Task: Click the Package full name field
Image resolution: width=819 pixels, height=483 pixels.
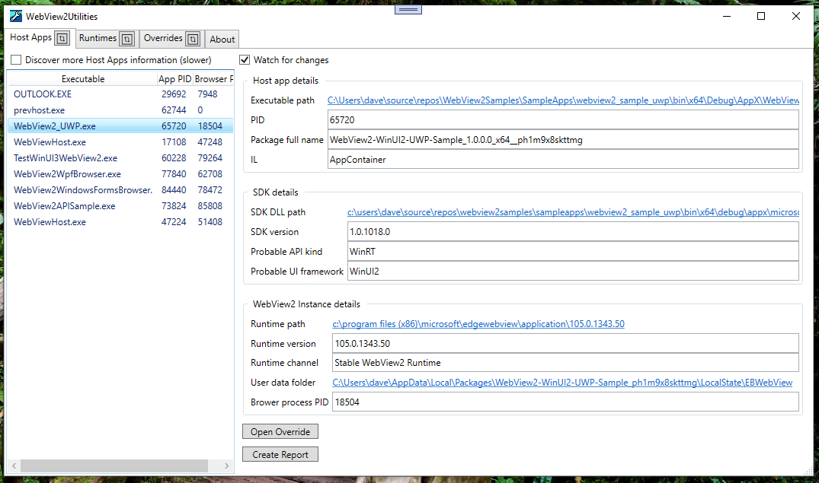Action: coord(563,140)
